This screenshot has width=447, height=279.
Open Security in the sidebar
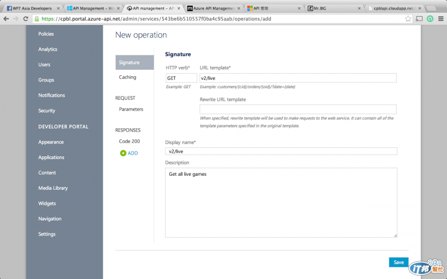click(x=47, y=110)
